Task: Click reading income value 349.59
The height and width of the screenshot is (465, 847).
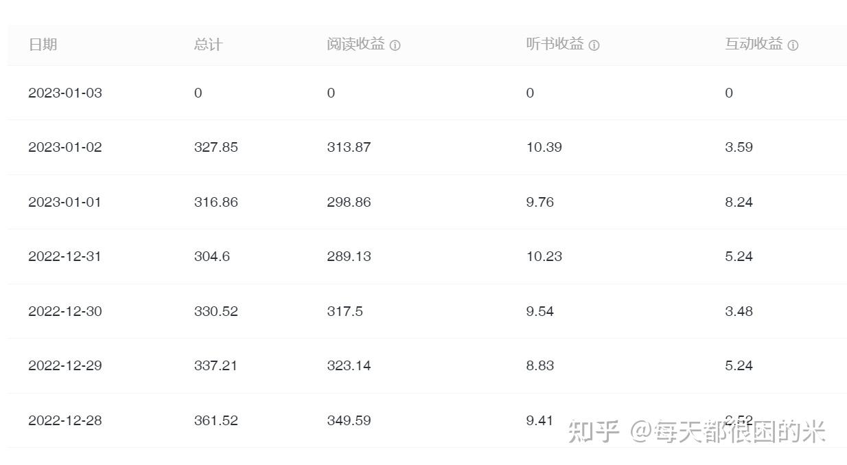Action: (x=349, y=420)
